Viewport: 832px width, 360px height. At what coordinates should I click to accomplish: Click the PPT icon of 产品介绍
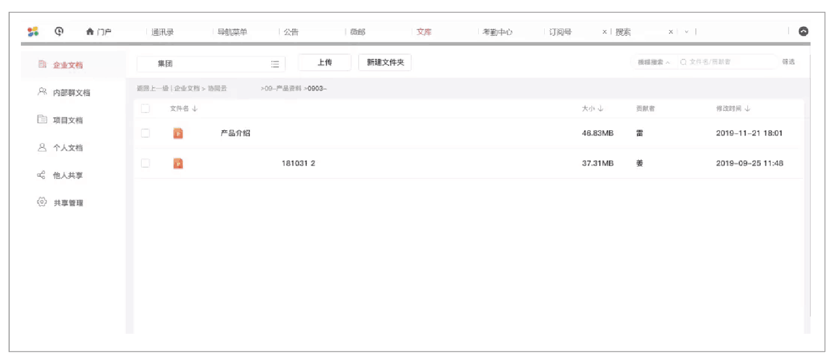pyautogui.click(x=177, y=133)
